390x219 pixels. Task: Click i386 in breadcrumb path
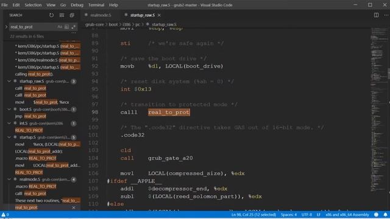127,24
